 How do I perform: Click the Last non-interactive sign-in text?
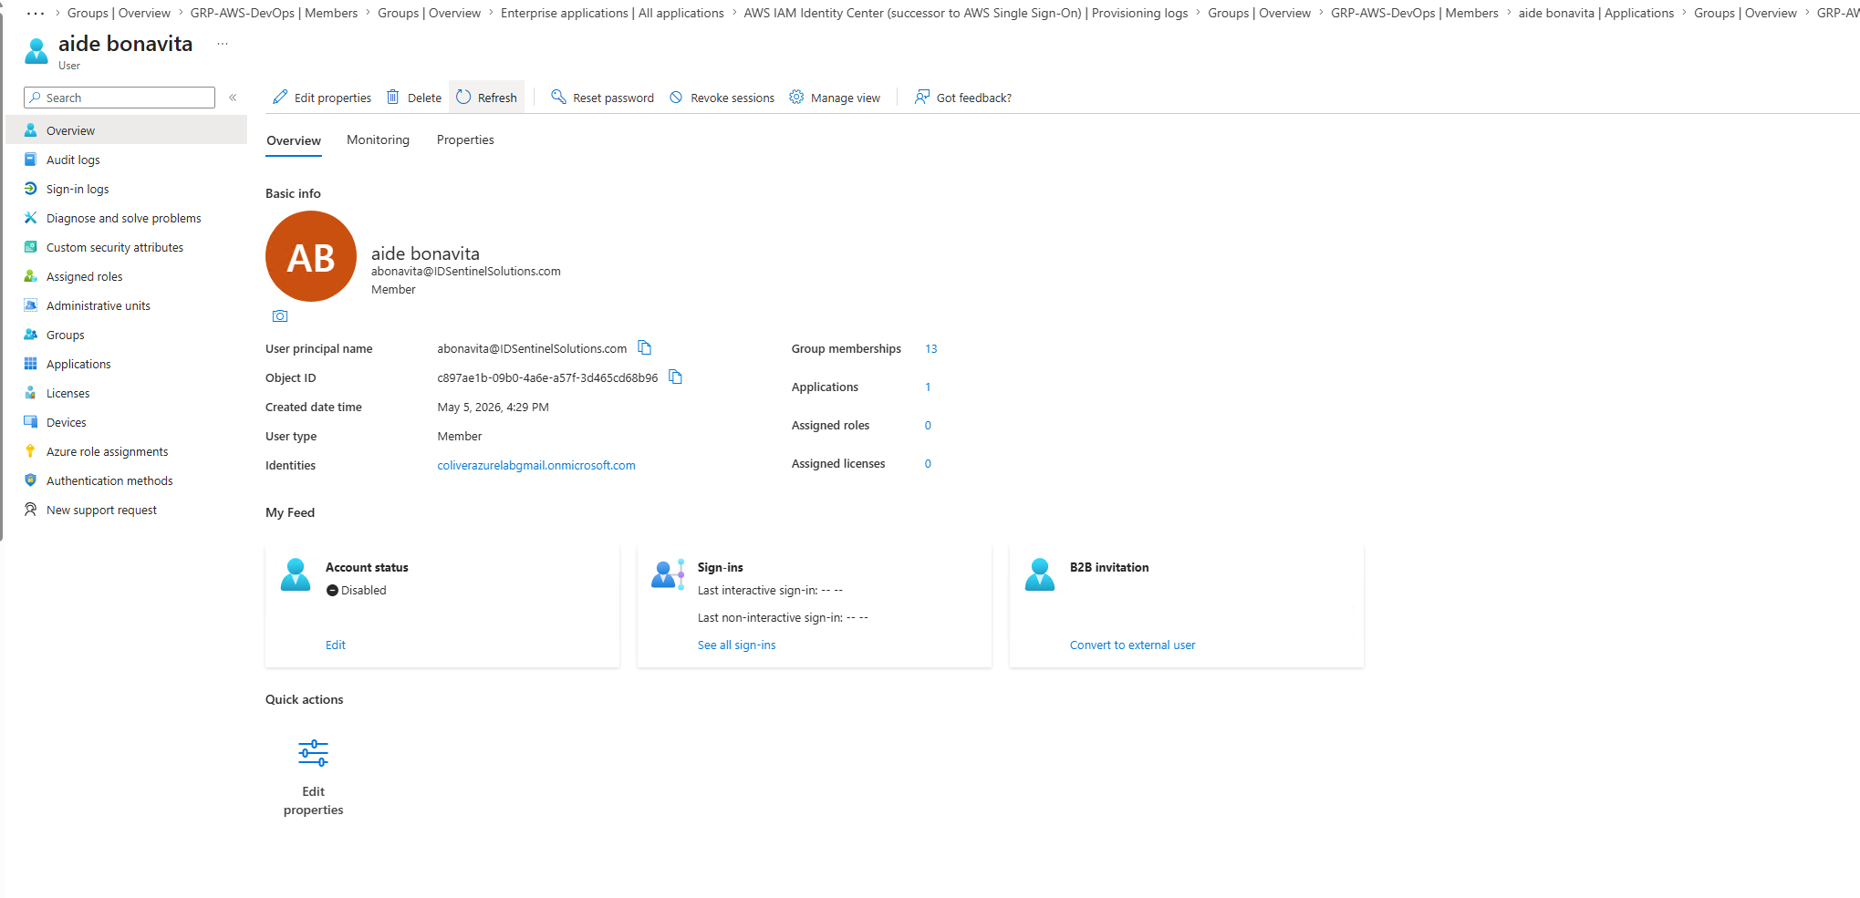point(783,617)
